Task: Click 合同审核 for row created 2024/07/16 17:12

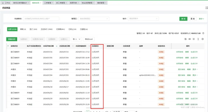Action: pyautogui.click(x=180, y=52)
